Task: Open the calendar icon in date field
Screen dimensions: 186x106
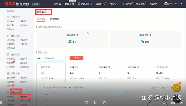Action: 65,58
